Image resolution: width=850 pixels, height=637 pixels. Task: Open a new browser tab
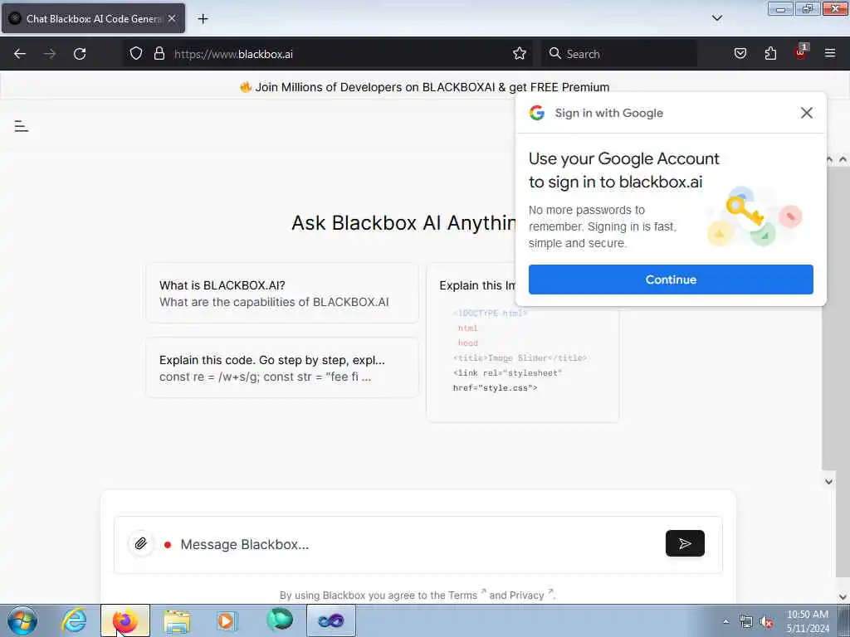[x=203, y=19]
